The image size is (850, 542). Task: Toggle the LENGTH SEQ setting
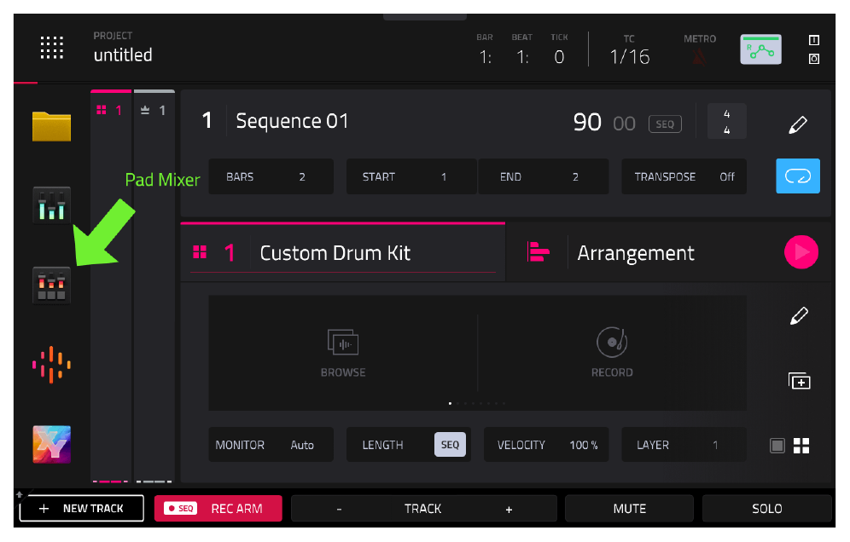(x=450, y=445)
